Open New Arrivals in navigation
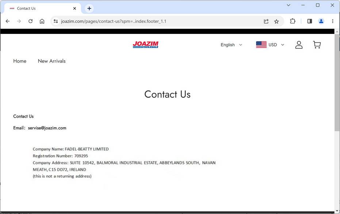This screenshot has height=214, width=340. 51,61
